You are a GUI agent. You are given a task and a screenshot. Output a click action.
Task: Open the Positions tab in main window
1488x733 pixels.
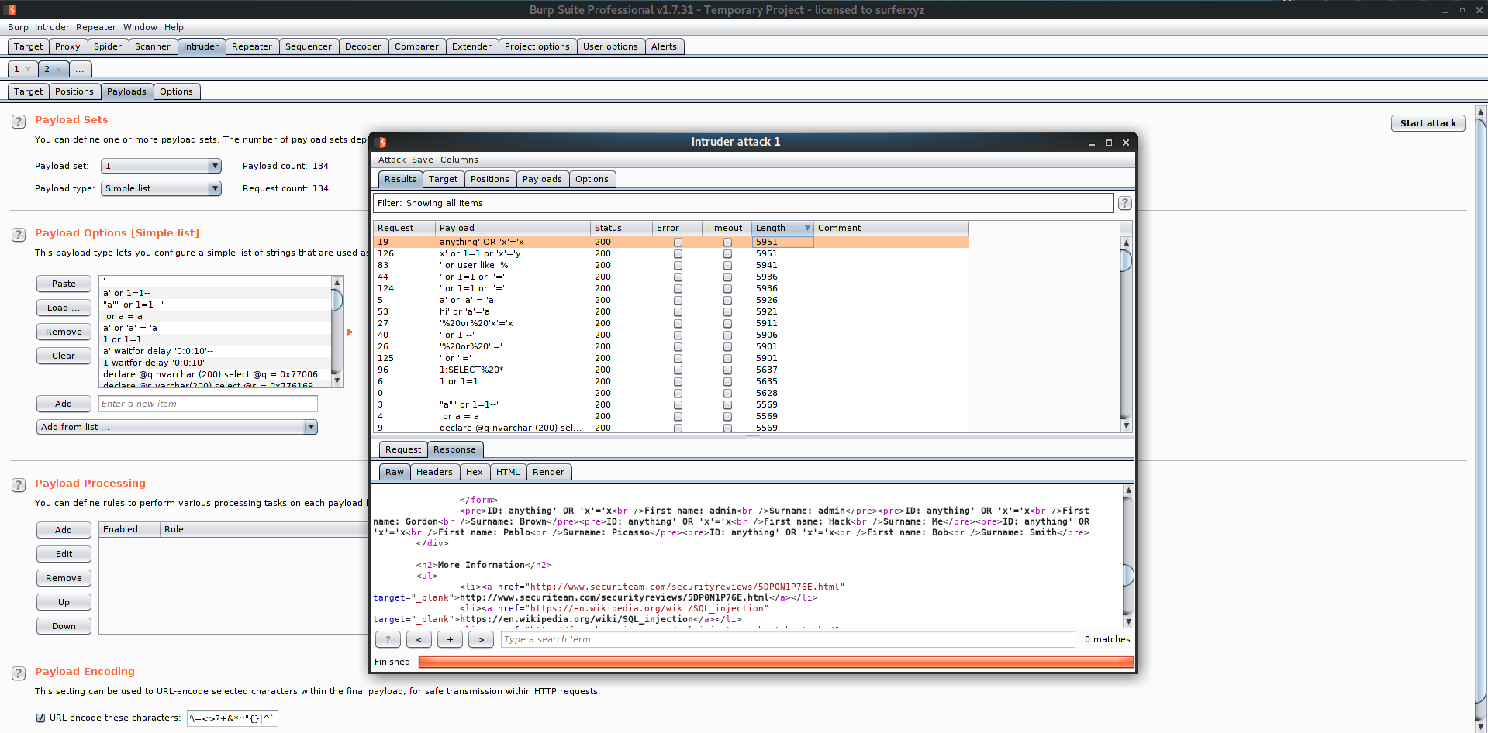point(74,91)
